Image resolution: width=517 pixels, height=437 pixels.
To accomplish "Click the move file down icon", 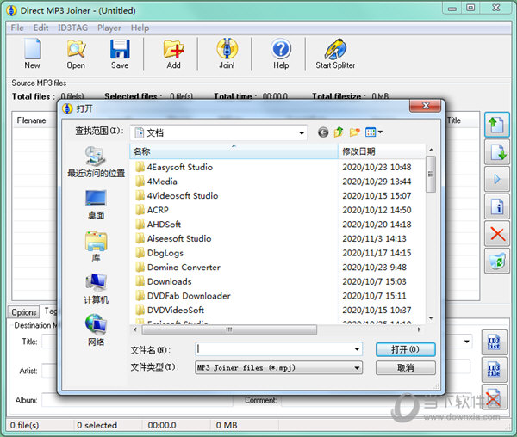I will tap(497, 152).
